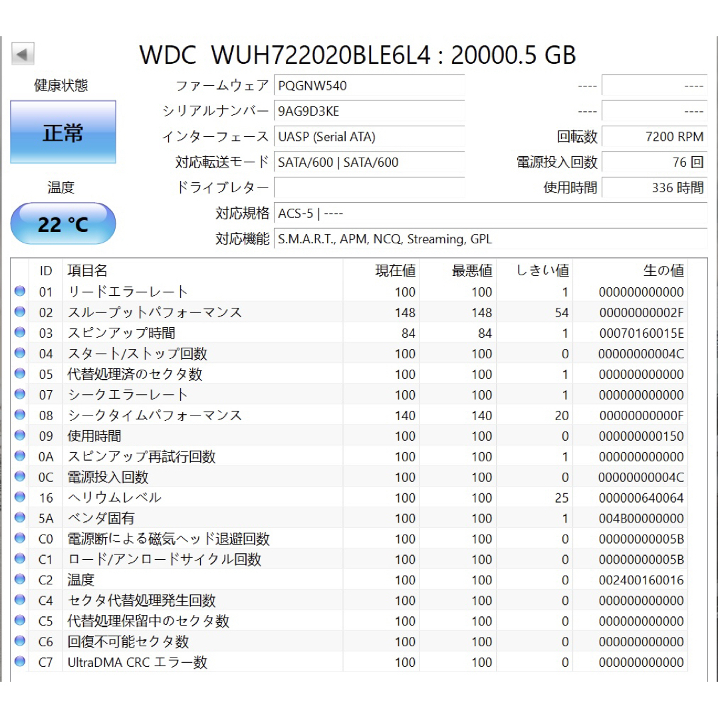This screenshot has height=718, width=718.
Task: Click status orb for スループットパフォーマンス row
Action: coord(20,312)
